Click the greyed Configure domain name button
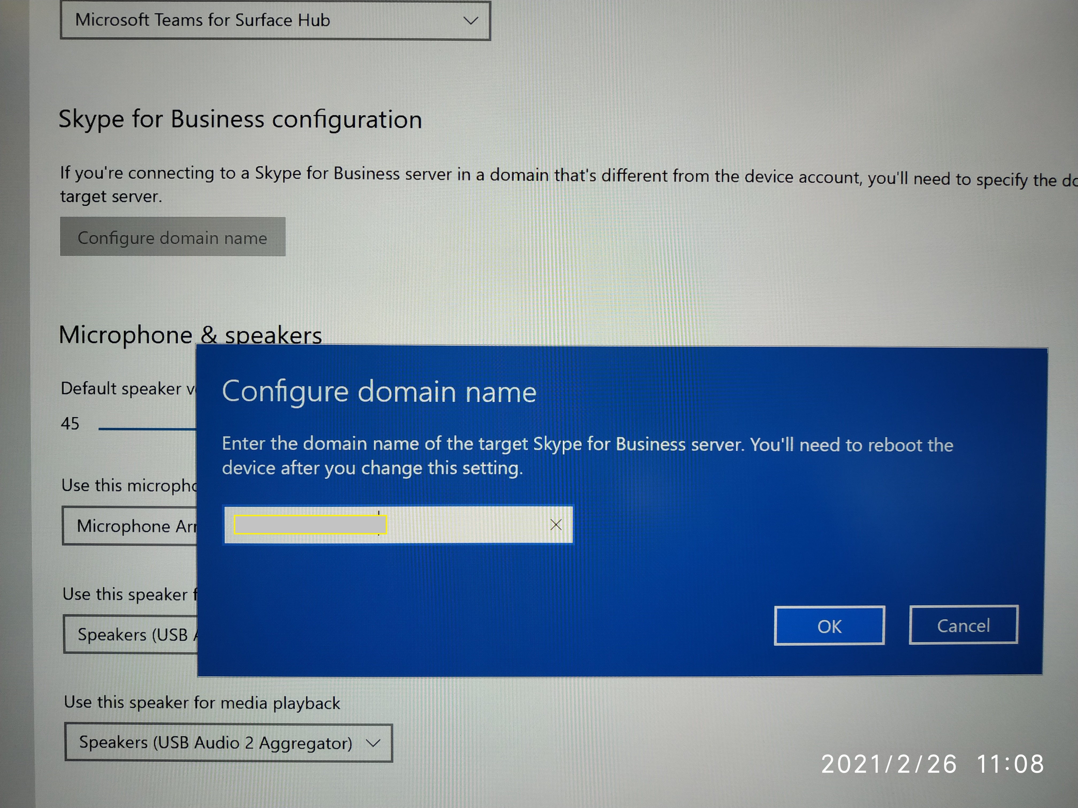This screenshot has width=1078, height=808. click(x=172, y=237)
